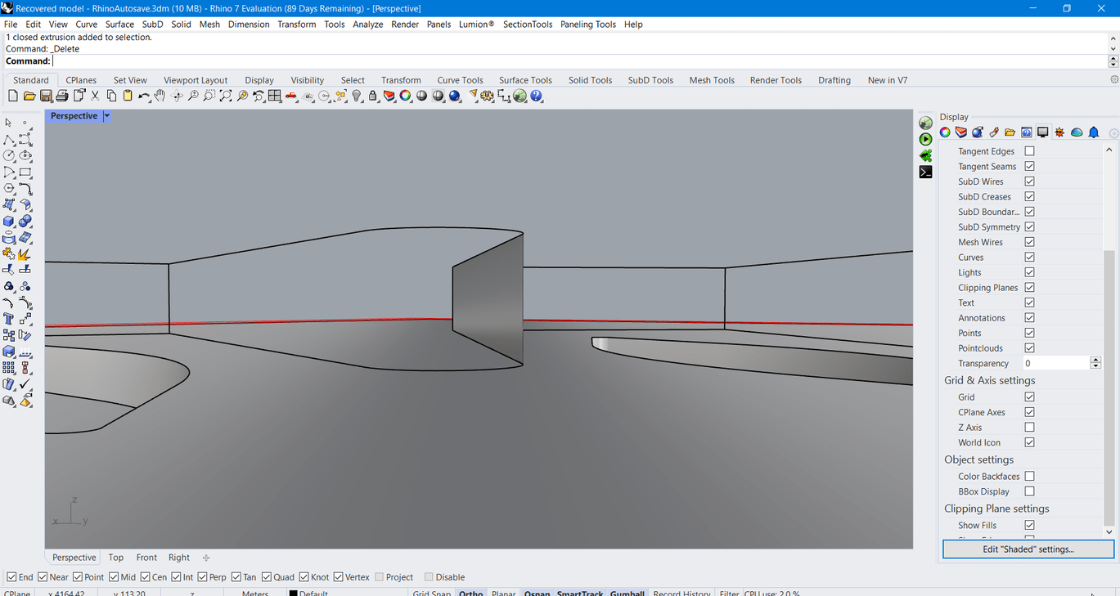Screen dimensions: 1120x596
Task: Click the light bulb Hide objects icon
Action: coord(357,96)
